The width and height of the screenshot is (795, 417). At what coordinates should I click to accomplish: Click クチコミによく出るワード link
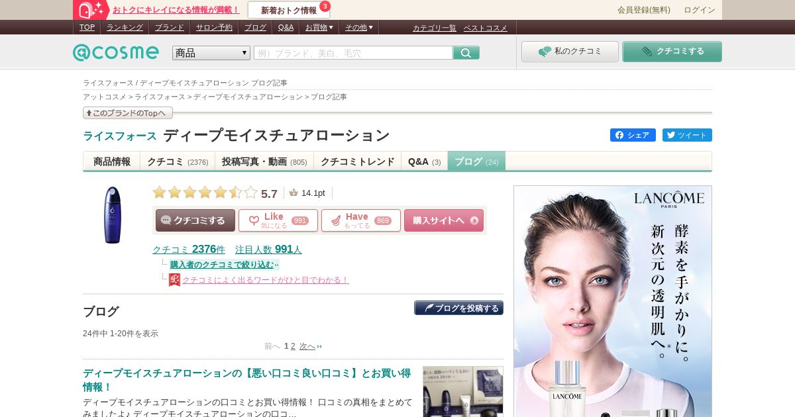[x=266, y=280]
